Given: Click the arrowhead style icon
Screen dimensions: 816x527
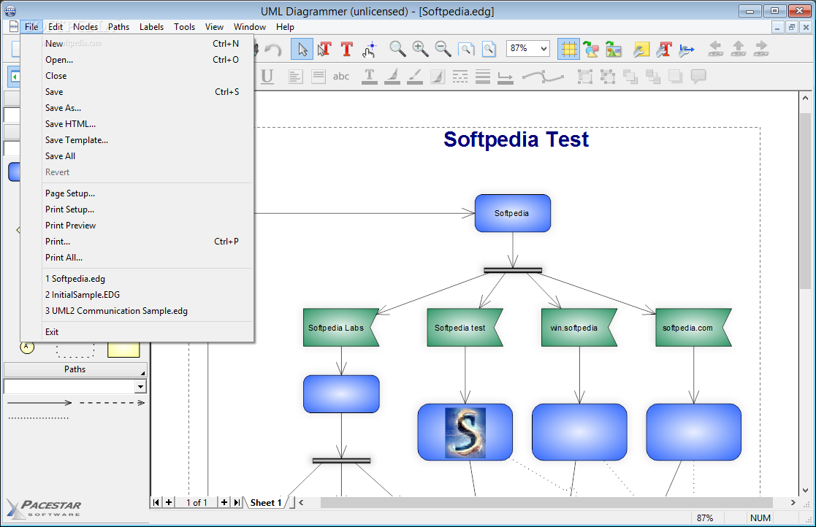Looking at the screenshot, I should click(506, 77).
